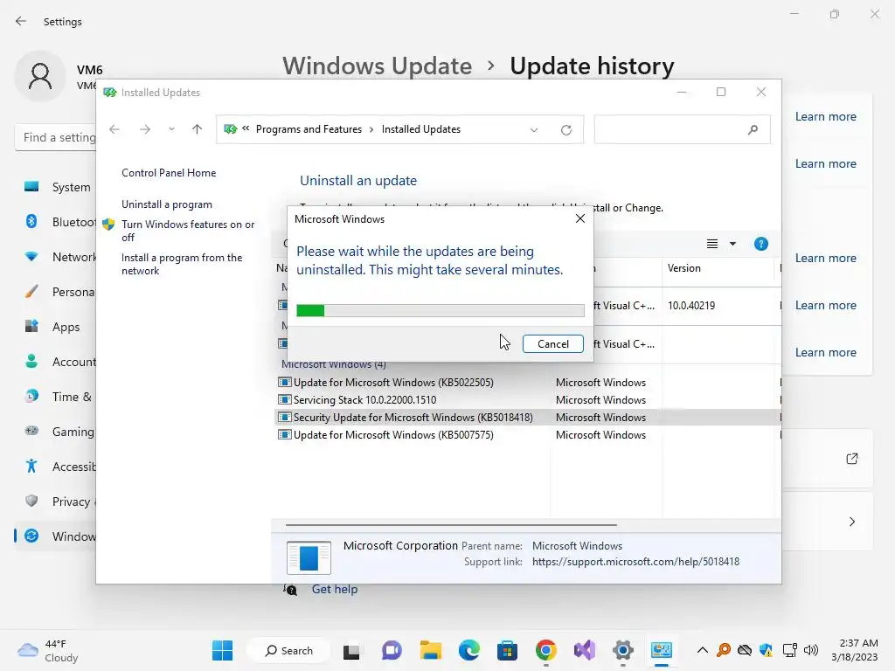Open Apps in Settings sidebar
This screenshot has height=671, width=895.
[x=66, y=327]
